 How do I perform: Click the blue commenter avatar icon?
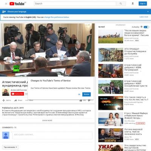6,136
